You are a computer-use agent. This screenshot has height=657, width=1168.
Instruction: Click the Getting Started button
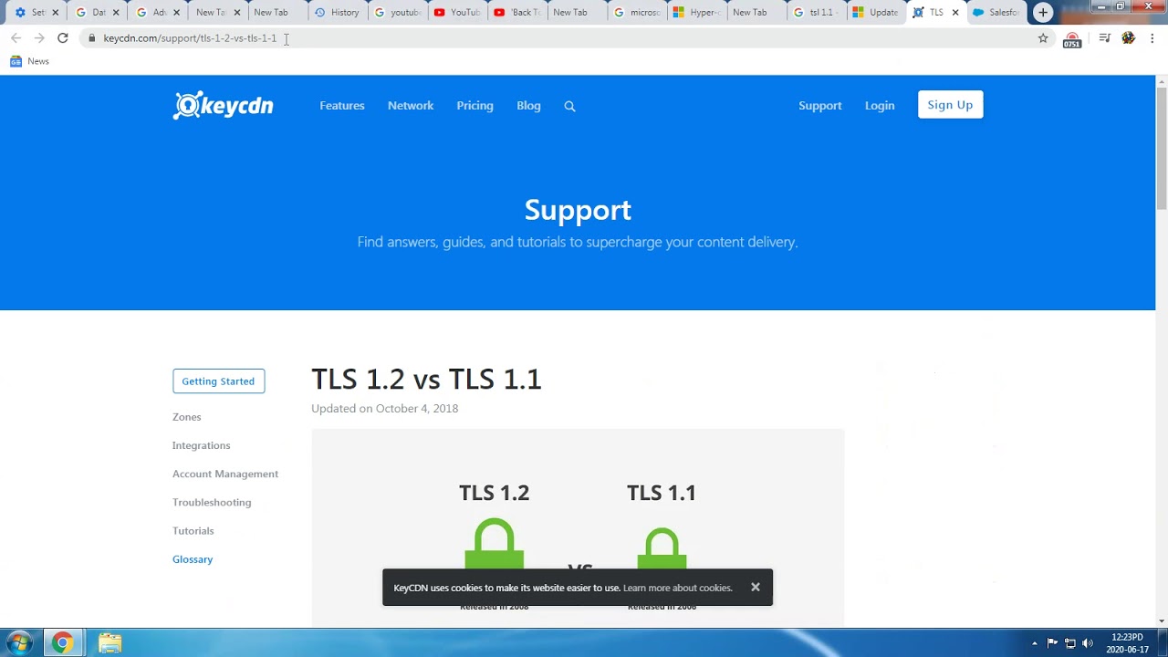click(219, 381)
